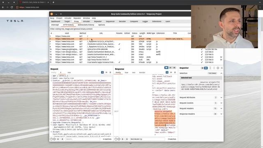The width and height of the screenshot is (263, 148).
Task: Switch to the Target tab
Action: point(67,21)
